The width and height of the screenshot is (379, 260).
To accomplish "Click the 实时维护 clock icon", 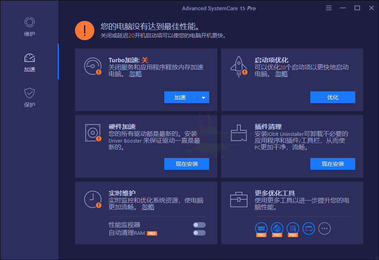I will click(x=93, y=199).
